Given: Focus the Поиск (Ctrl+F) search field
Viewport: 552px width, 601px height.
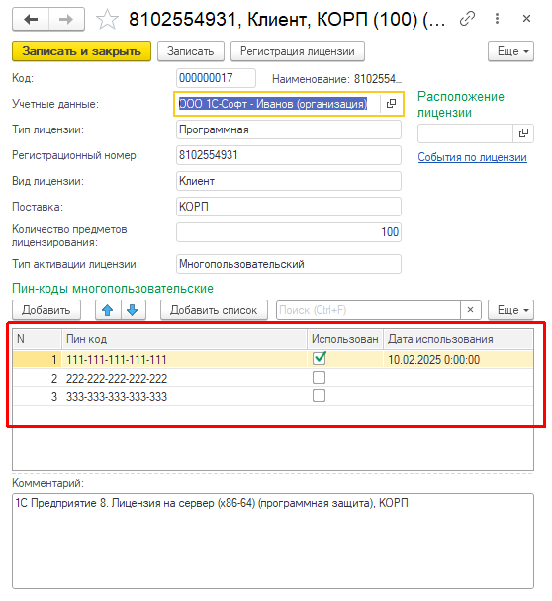Looking at the screenshot, I should point(368,310).
